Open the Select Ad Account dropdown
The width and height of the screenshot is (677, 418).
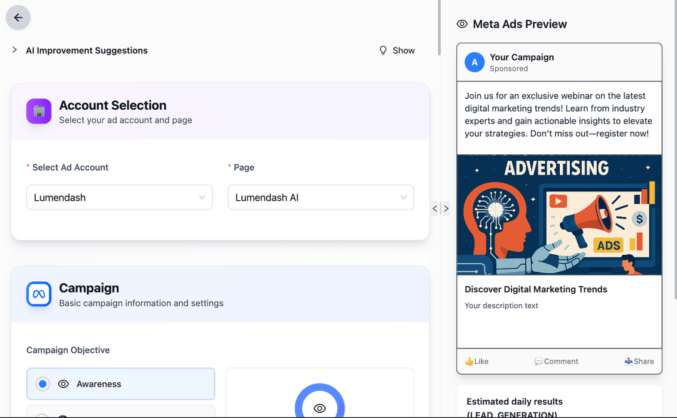pyautogui.click(x=119, y=197)
